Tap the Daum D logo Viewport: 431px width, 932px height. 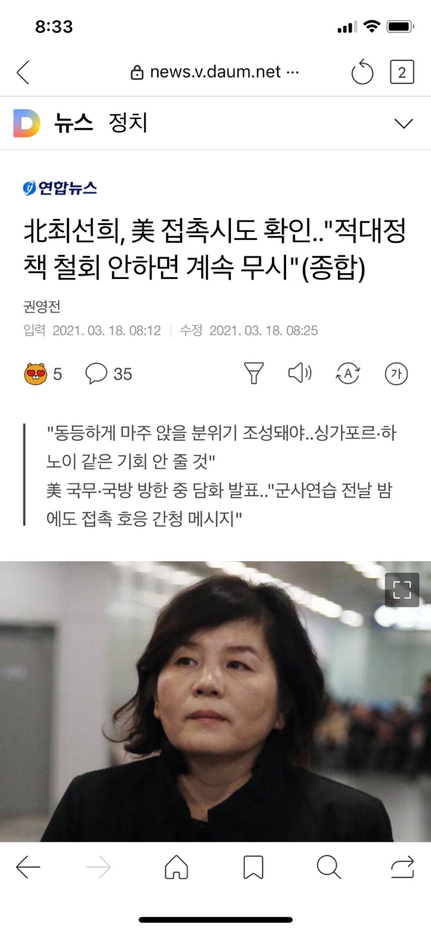coord(27,123)
